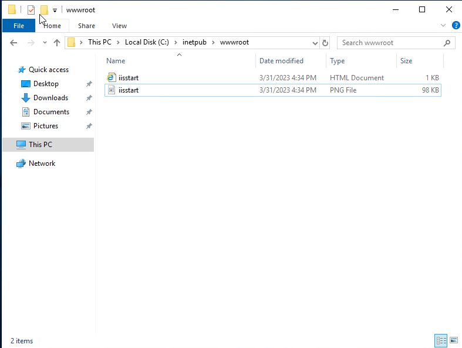Image resolution: width=462 pixels, height=348 pixels.
Task: Click the 1 KB size cell
Action: [432, 78]
